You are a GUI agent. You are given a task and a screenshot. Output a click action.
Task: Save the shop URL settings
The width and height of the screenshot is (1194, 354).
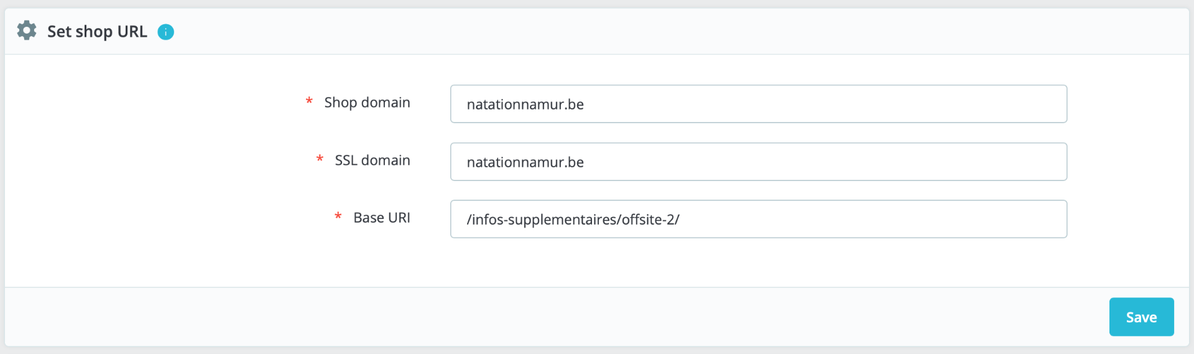click(1141, 317)
